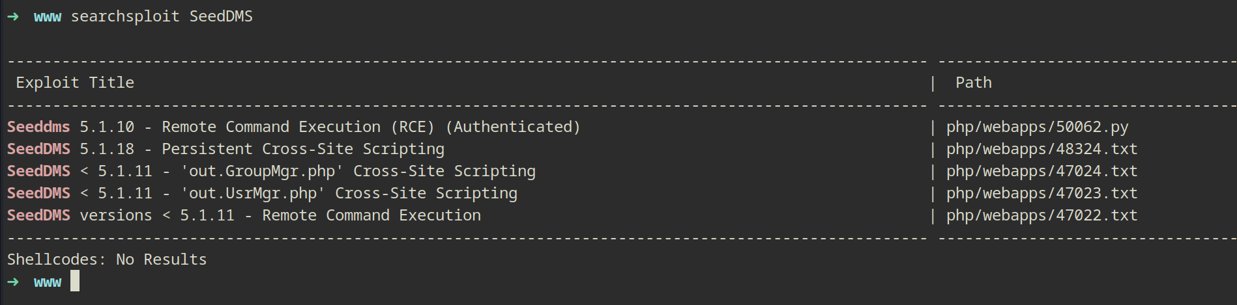
Task: Click the Shellcodes: No Results line
Action: (x=107, y=259)
